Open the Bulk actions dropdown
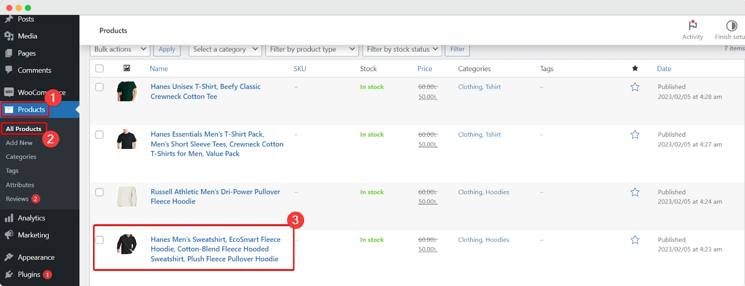The height and width of the screenshot is (286, 745). pyautogui.click(x=120, y=49)
